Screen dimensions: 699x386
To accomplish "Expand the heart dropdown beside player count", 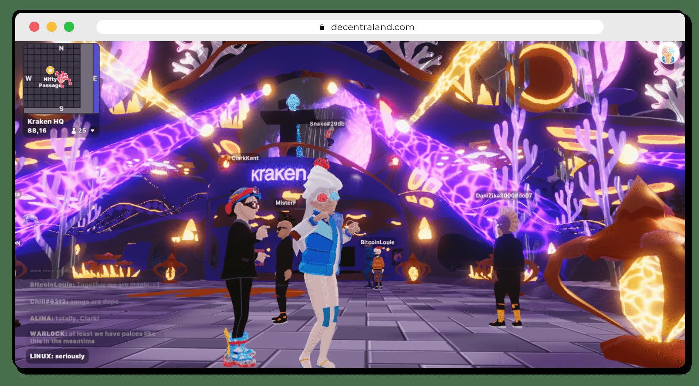I will pos(93,131).
